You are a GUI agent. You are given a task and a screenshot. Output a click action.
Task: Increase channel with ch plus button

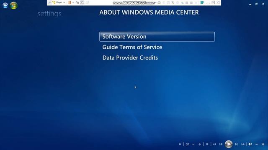(200, 144)
